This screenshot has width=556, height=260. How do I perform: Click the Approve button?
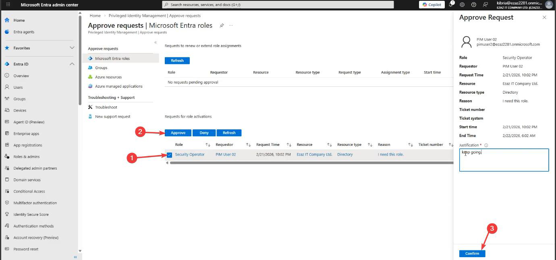(x=178, y=133)
